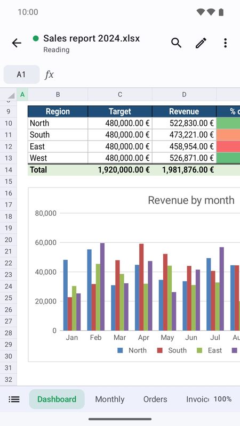Tap the back arrow icon
The height and width of the screenshot is (426, 240).
17,43
